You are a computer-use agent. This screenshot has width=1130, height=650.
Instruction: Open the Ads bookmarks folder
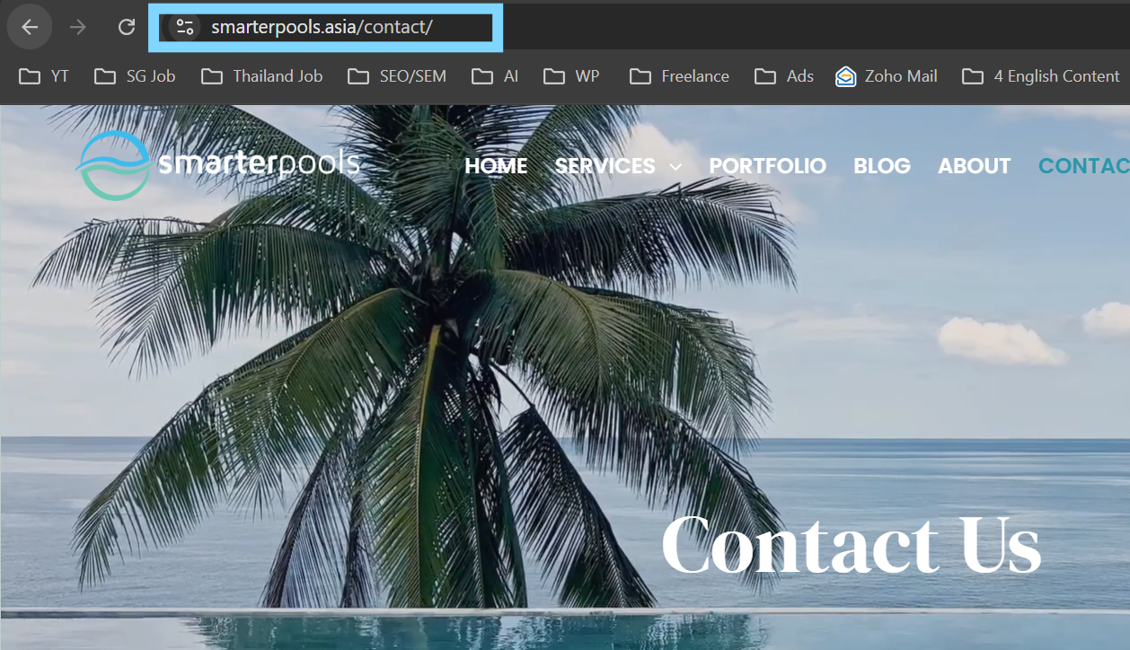[785, 76]
